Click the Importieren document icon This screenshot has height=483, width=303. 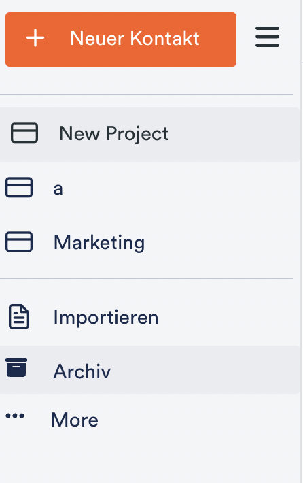pos(19,316)
